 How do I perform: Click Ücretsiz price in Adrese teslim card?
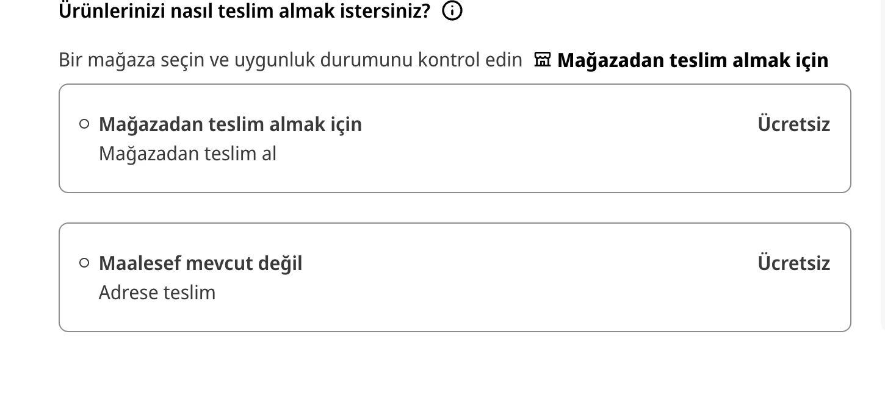[793, 263]
